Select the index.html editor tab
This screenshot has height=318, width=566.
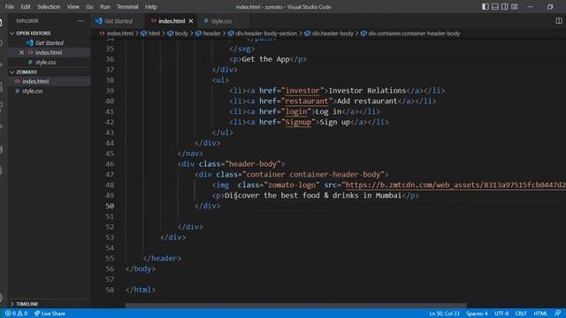[x=172, y=21]
